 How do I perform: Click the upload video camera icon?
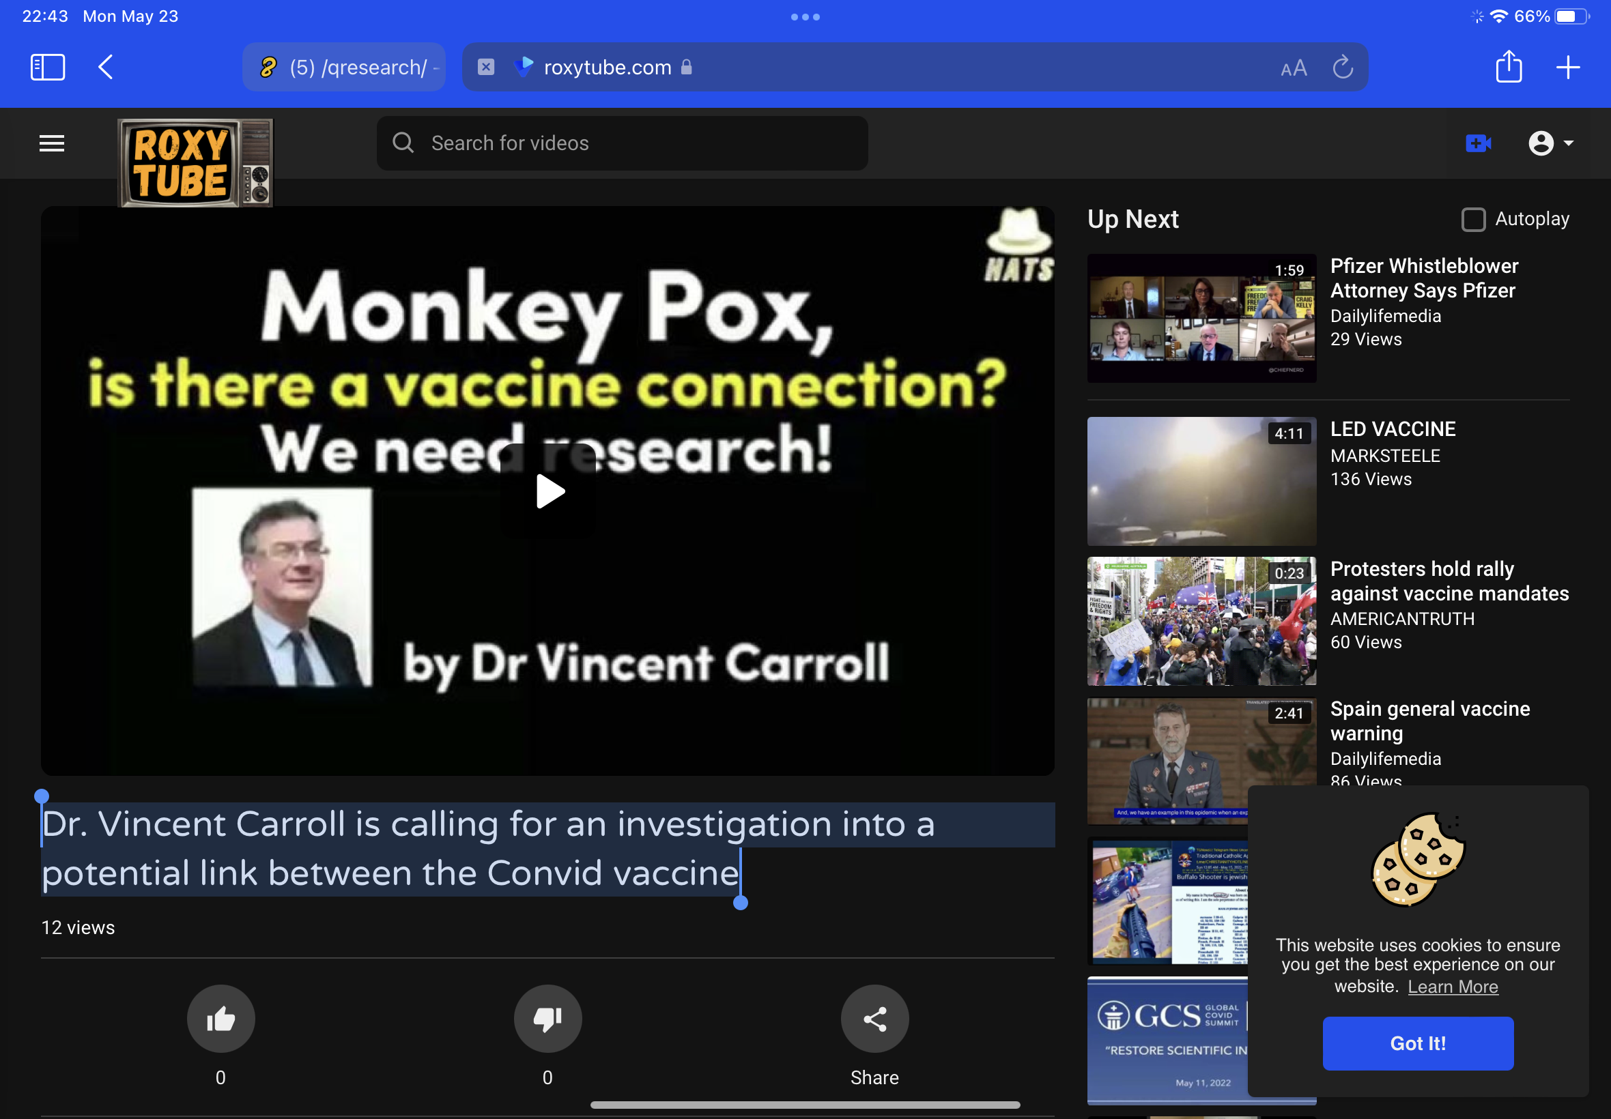click(1478, 143)
